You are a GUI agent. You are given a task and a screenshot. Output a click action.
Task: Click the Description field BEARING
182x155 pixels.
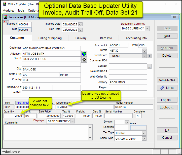85,107
